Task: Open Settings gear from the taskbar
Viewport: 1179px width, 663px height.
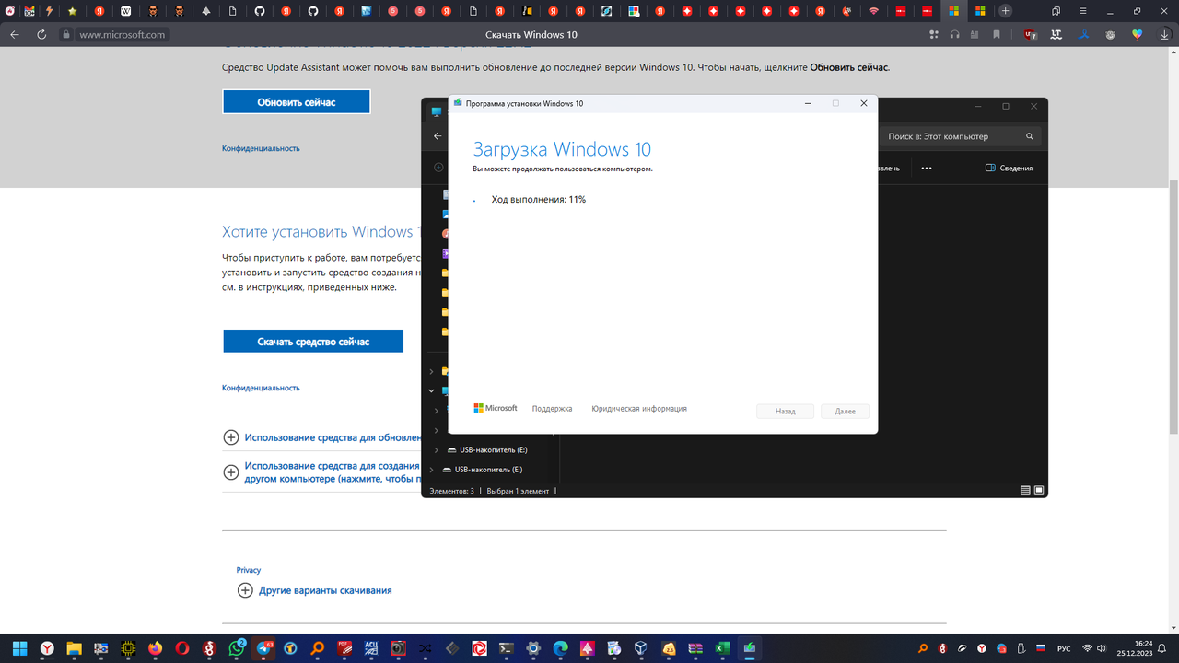Action: tap(533, 648)
